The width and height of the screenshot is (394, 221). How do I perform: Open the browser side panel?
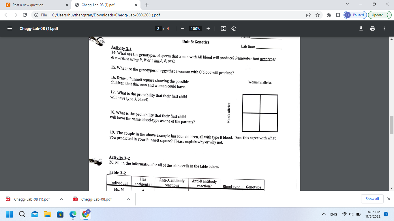pyautogui.click(x=338, y=15)
